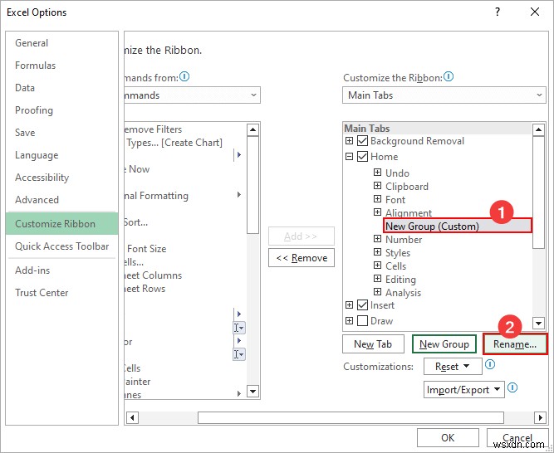Open Quick Access Toolbar options
Viewport: 554px width, 453px height.
coord(61,246)
